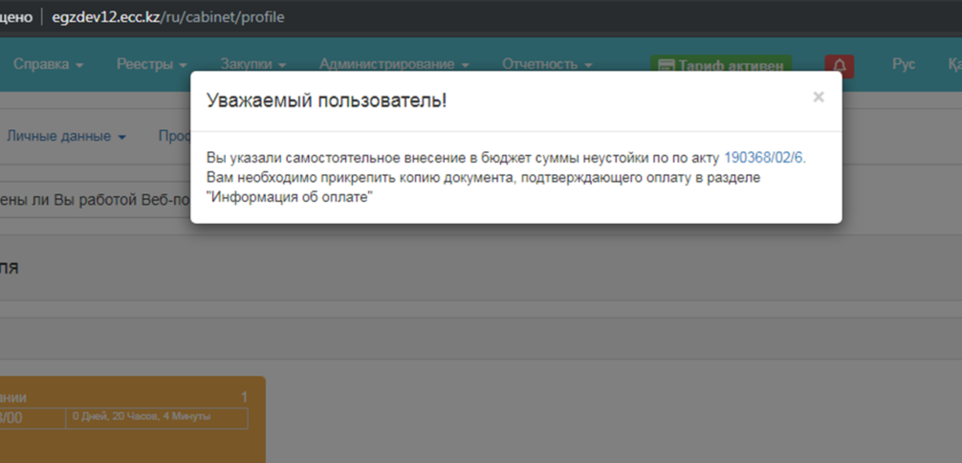Image resolution: width=962 pixels, height=463 pixels.
Task: Expand the Личные данные dropdown
Action: (x=67, y=136)
